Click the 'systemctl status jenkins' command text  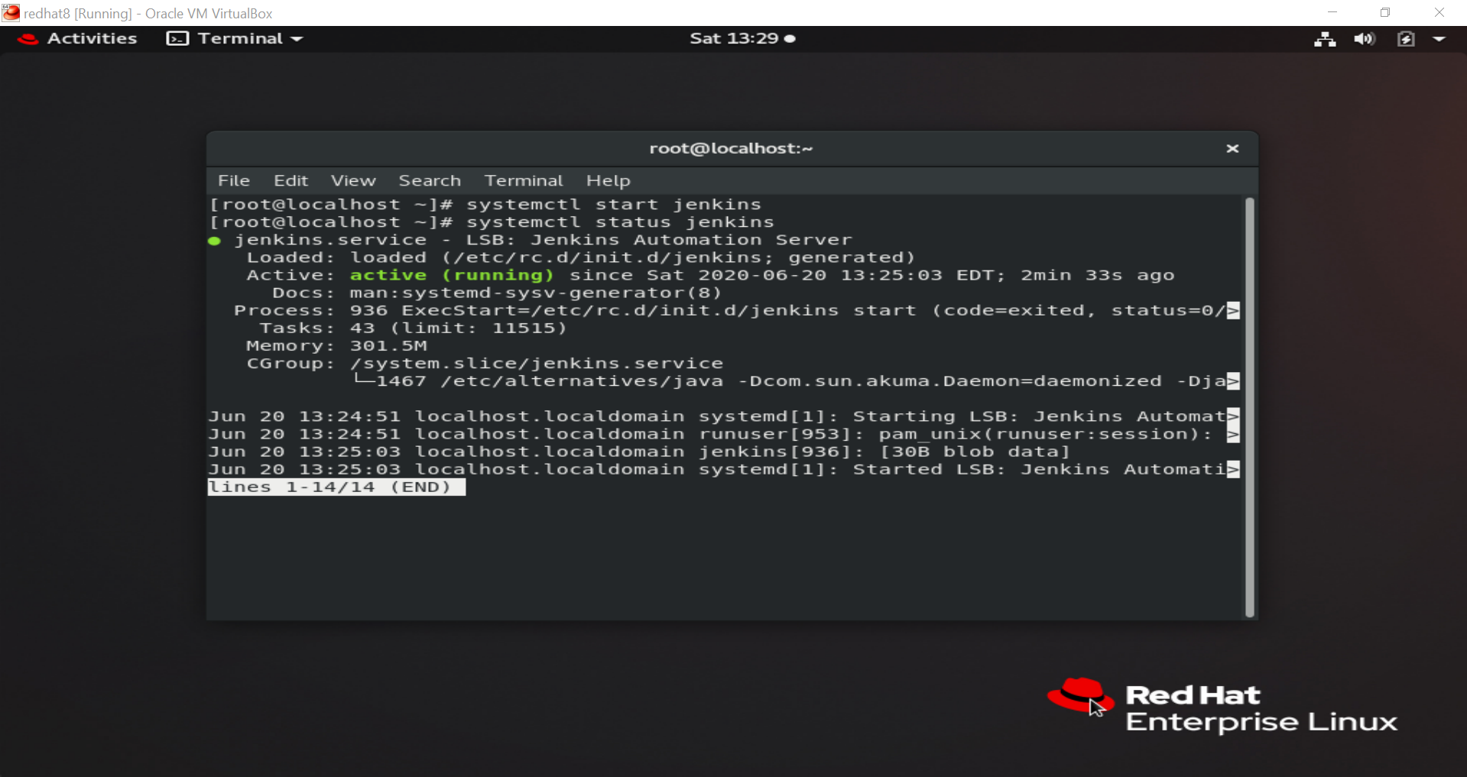point(620,222)
